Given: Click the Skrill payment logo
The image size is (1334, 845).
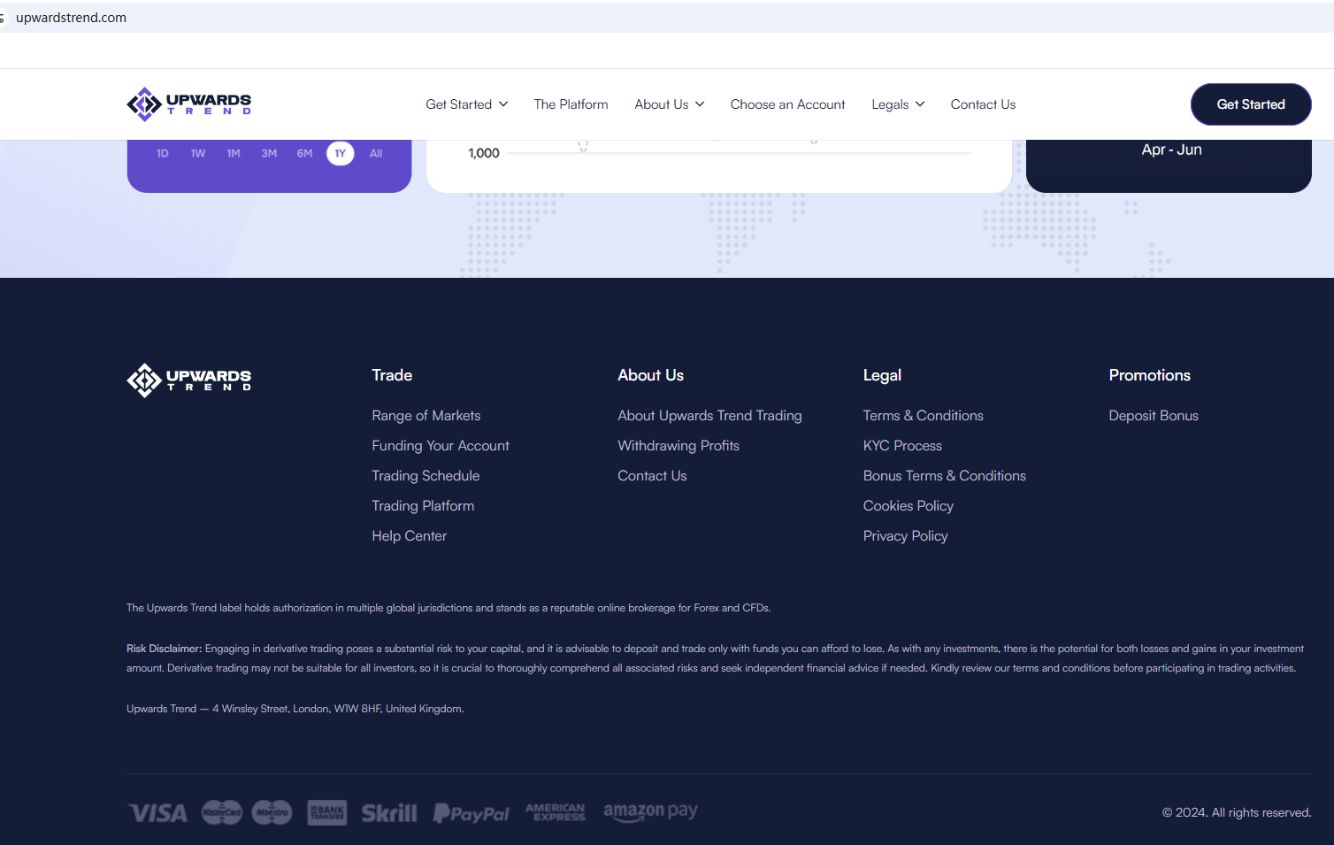Looking at the screenshot, I should point(388,813).
